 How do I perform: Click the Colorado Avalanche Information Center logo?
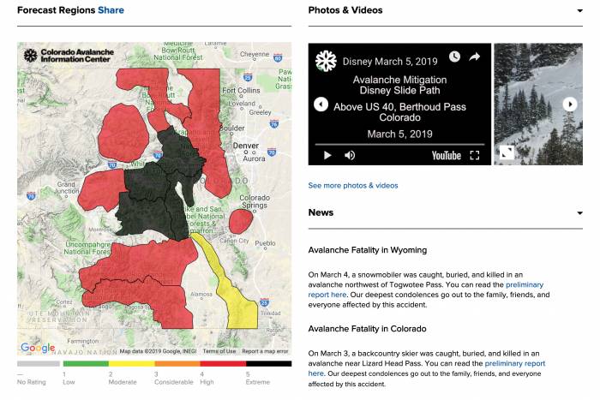click(x=69, y=56)
